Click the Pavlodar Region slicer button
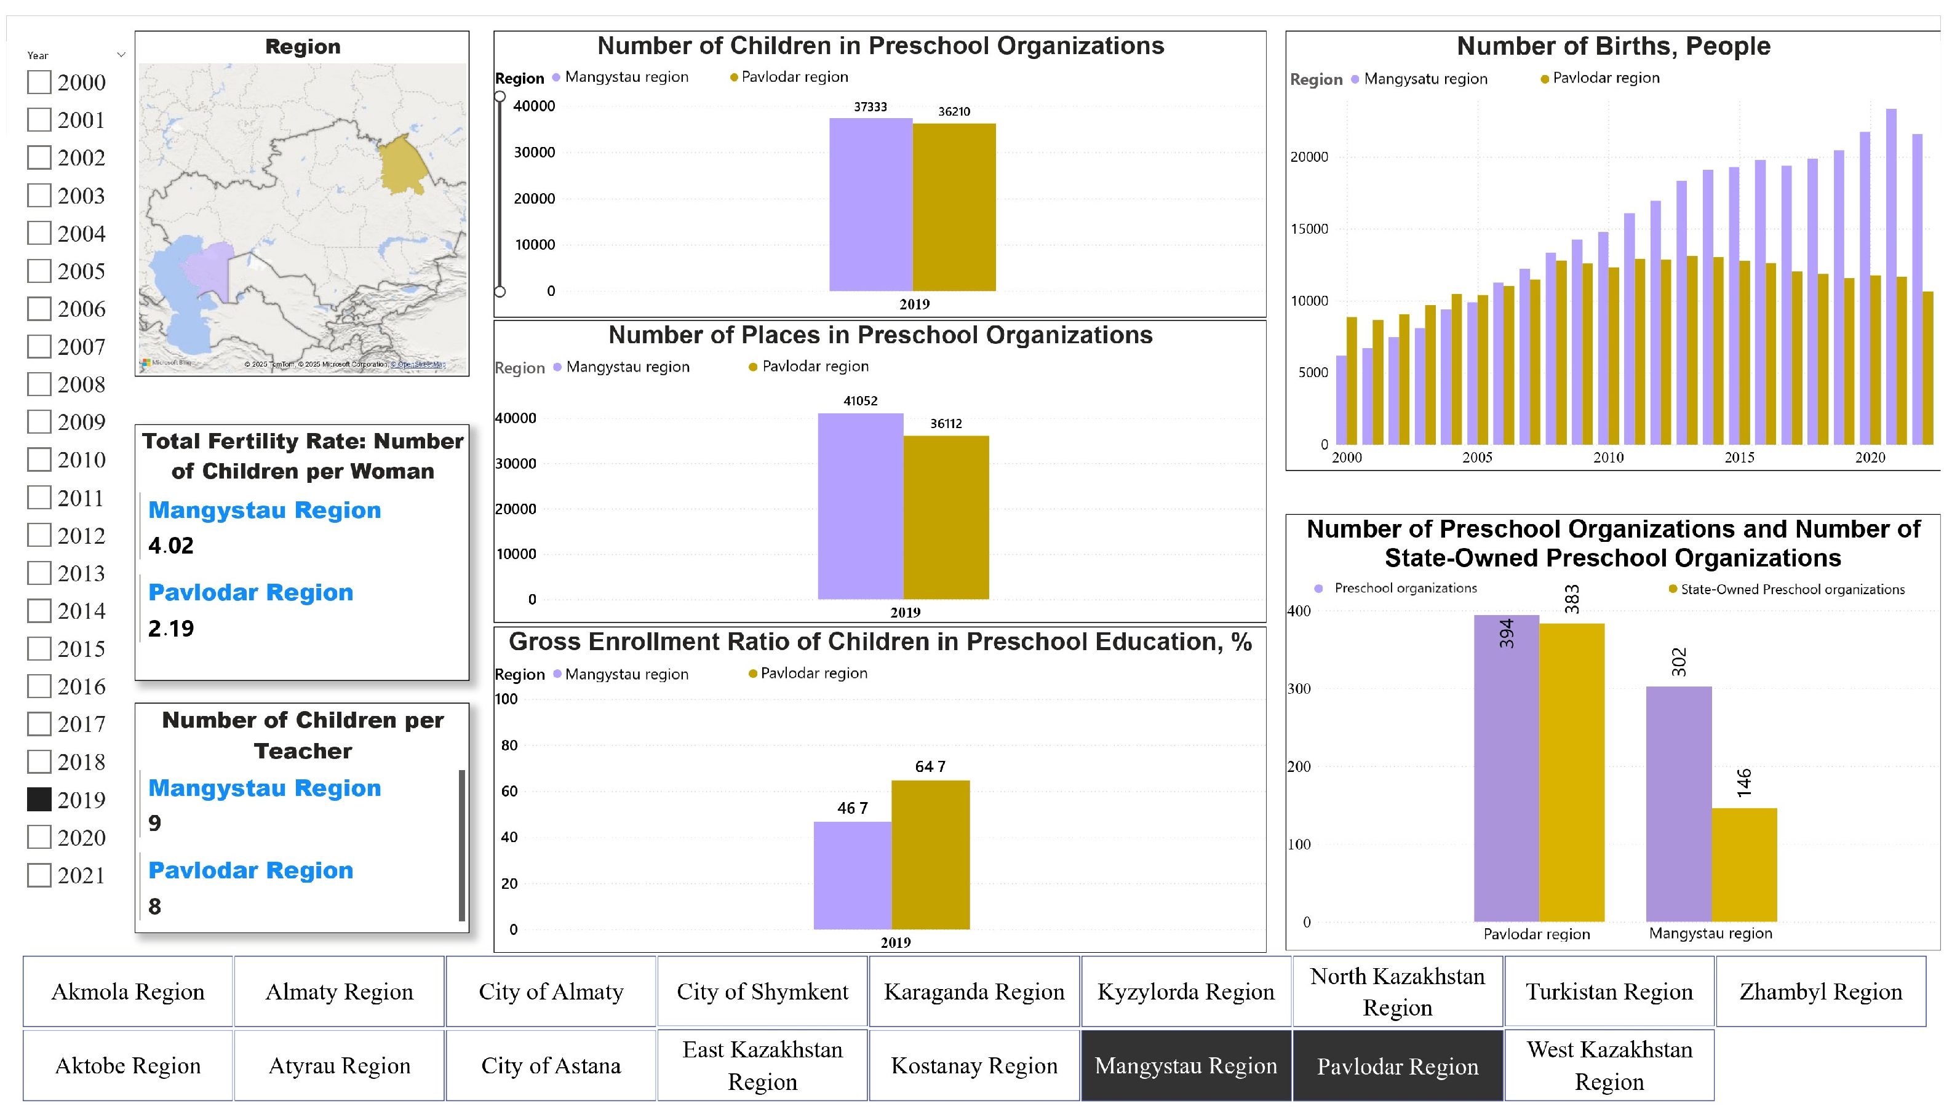Screen dimensions: 1960x1117 (x=1397, y=1065)
